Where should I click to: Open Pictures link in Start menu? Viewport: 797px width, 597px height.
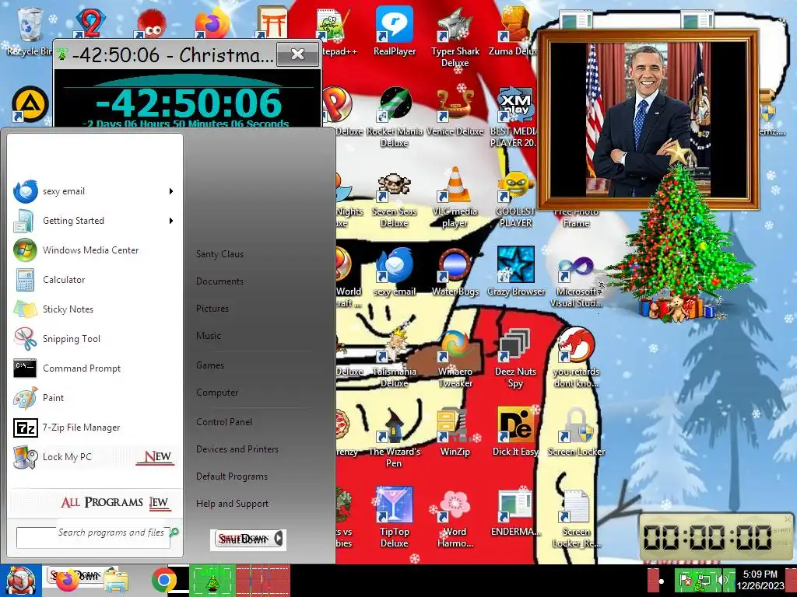coord(212,309)
